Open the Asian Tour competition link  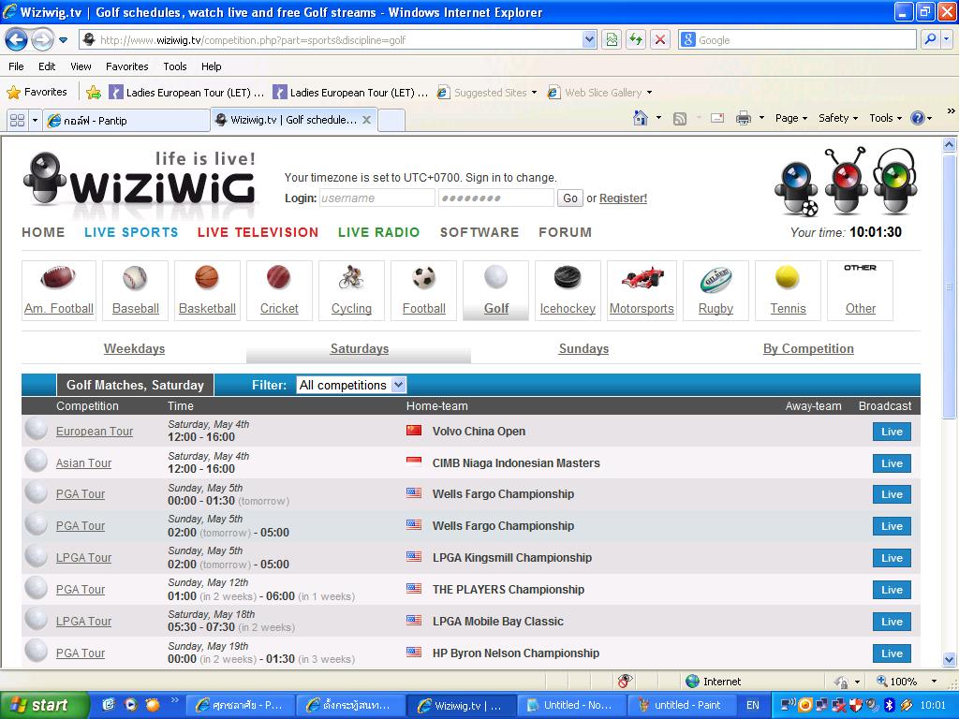point(83,462)
